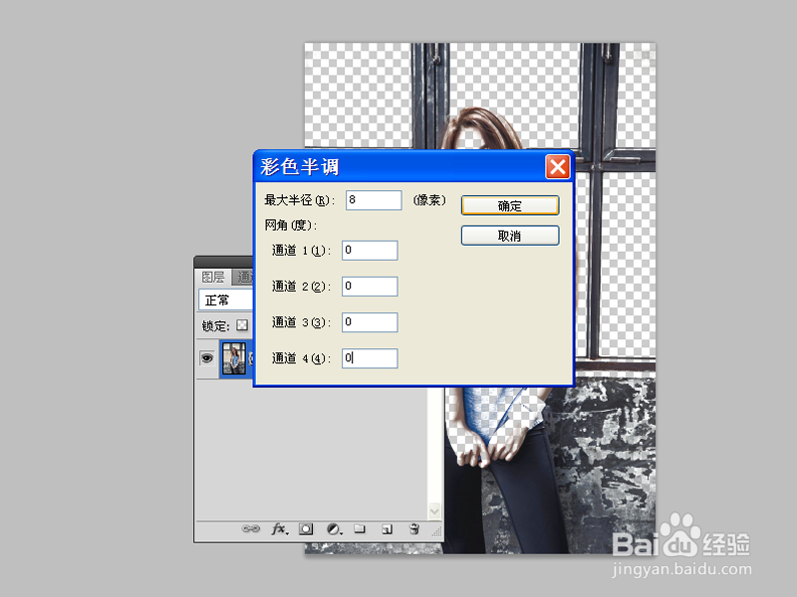Create new fill or adjustment layer

pyautogui.click(x=334, y=529)
